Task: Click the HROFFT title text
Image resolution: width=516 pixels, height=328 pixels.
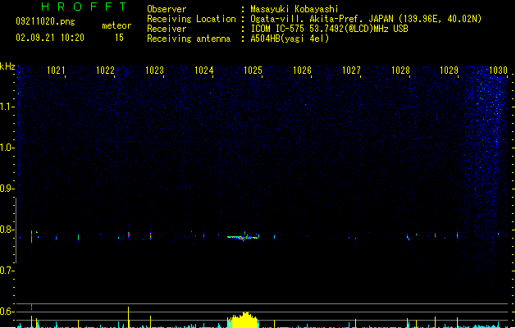Action: point(84,7)
